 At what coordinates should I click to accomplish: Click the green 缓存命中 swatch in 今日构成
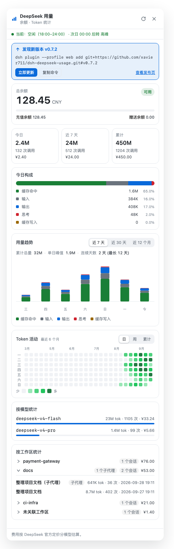pos(17,191)
